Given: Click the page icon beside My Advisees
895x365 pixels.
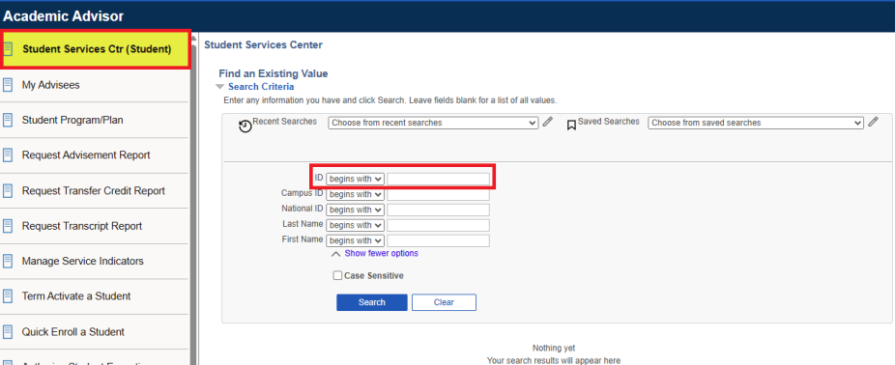Looking at the screenshot, I should (x=8, y=85).
